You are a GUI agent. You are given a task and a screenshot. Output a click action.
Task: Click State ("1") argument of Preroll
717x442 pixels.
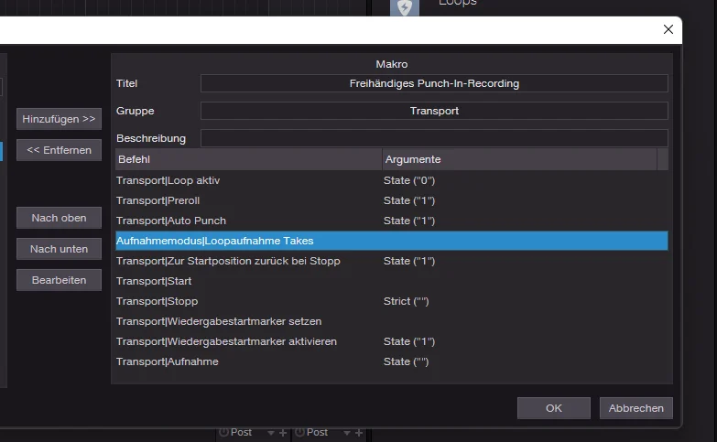(x=409, y=200)
